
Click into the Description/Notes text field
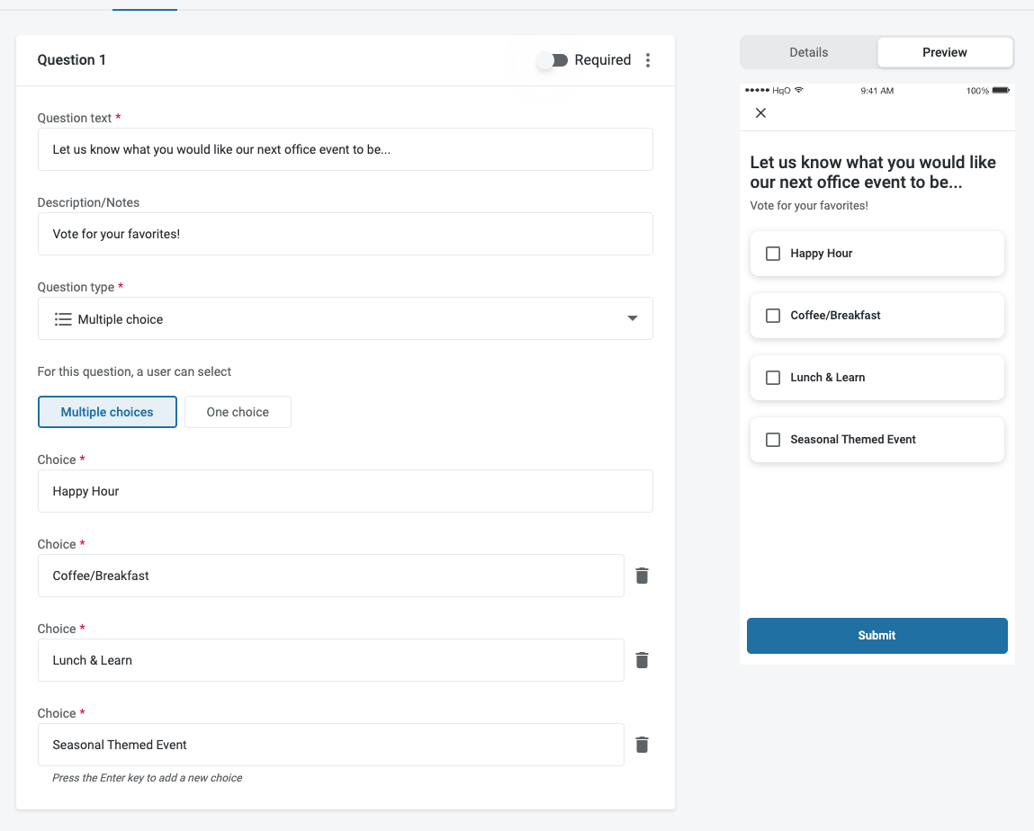click(x=345, y=234)
